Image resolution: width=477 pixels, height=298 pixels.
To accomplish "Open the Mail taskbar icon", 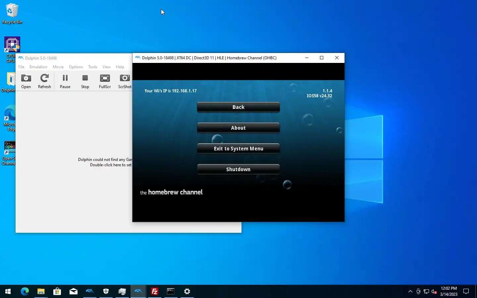I will coord(73,291).
